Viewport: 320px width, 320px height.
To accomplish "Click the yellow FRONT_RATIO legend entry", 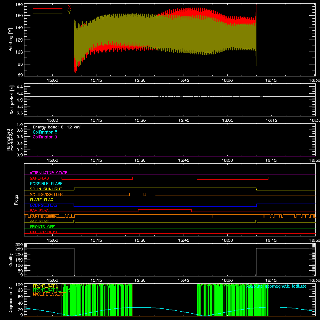I will (46, 286).
